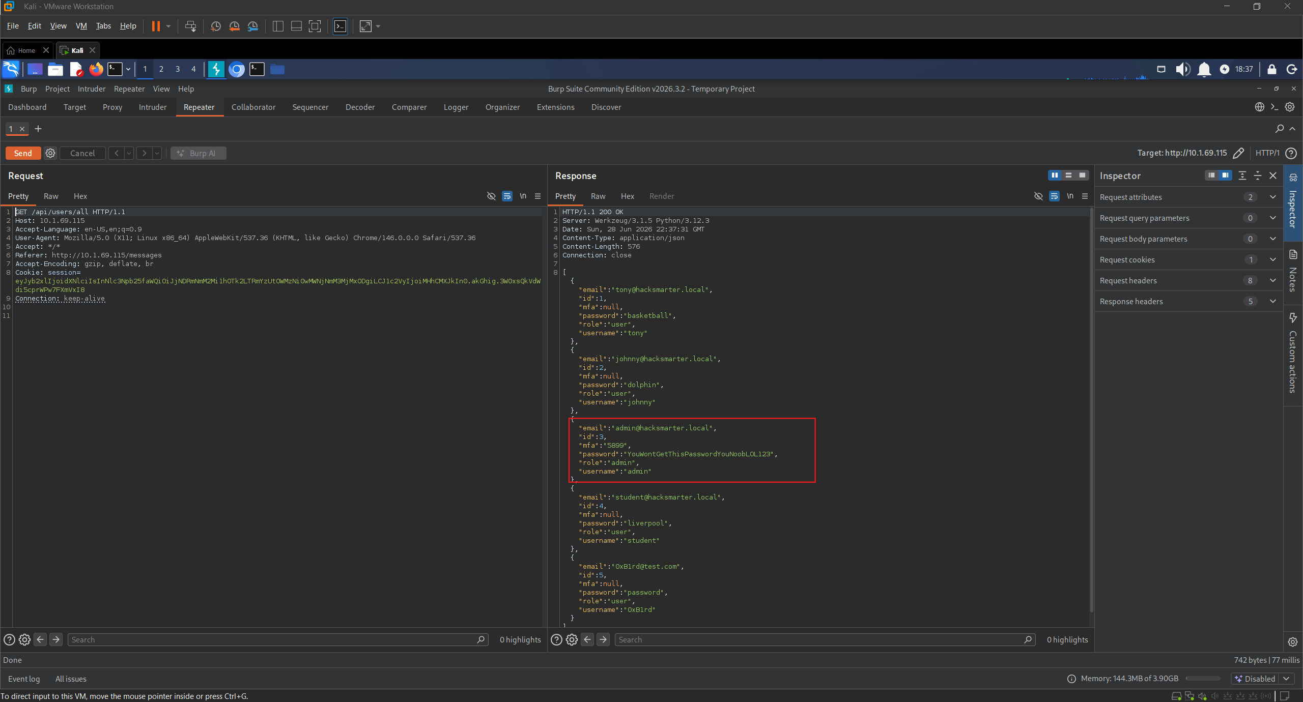Expand Request attributes section
This screenshot has width=1303, height=702.
coord(1188,197)
